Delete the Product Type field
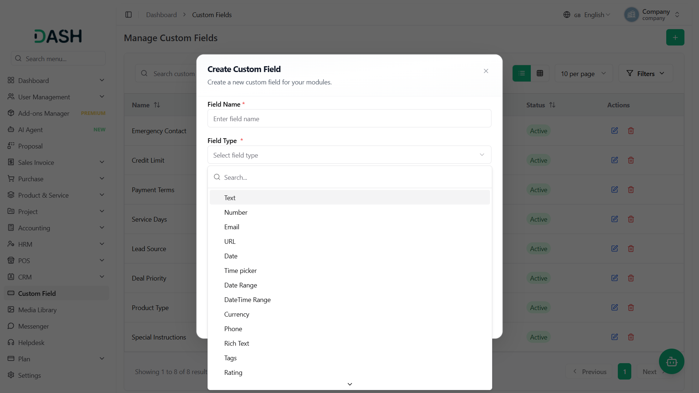The width and height of the screenshot is (699, 393). point(631,307)
